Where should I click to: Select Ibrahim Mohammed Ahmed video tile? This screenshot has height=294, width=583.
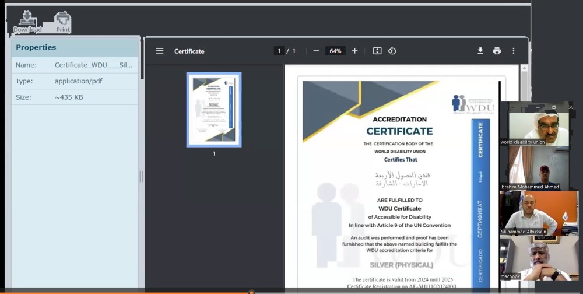[538, 168]
